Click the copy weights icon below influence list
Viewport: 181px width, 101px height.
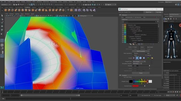[130, 44]
